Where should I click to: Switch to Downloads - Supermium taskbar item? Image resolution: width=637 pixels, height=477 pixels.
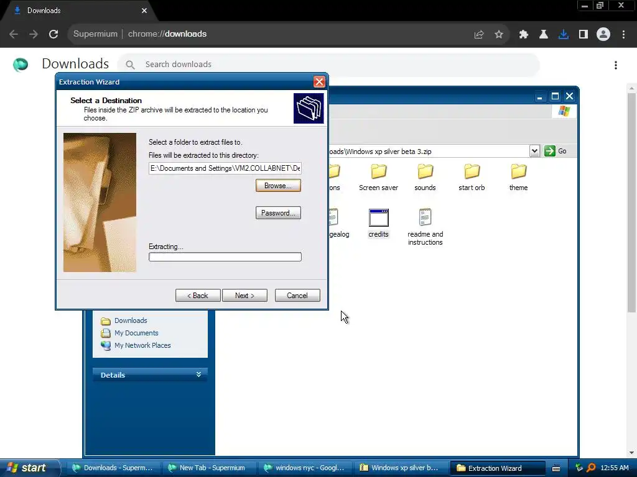coord(113,468)
